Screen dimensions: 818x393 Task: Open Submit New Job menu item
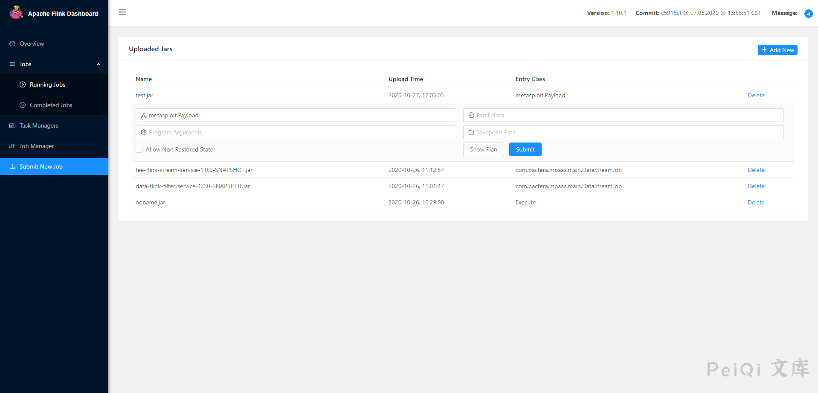[41, 166]
